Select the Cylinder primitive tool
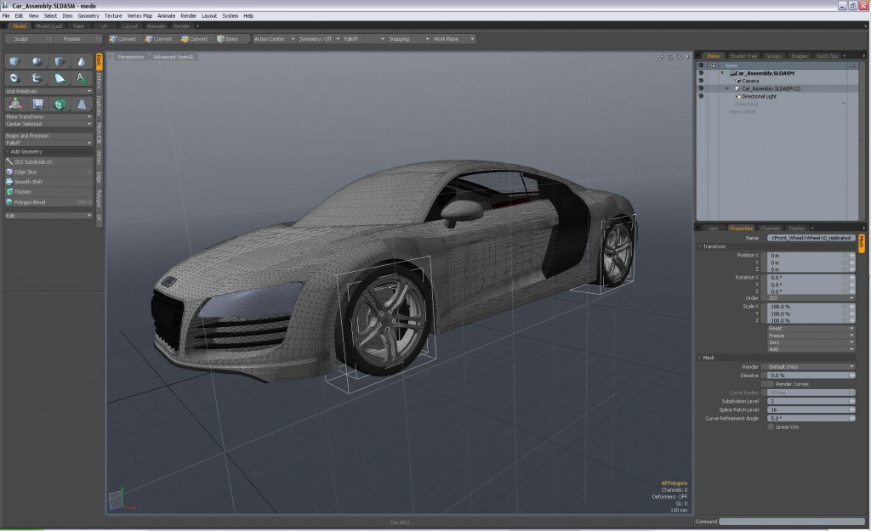 tap(59, 61)
